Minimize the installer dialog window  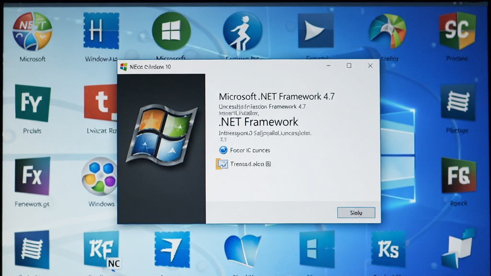pyautogui.click(x=328, y=66)
